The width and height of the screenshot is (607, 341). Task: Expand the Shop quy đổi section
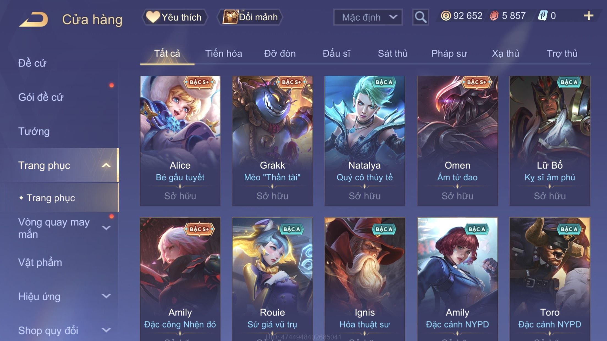pyautogui.click(x=106, y=330)
